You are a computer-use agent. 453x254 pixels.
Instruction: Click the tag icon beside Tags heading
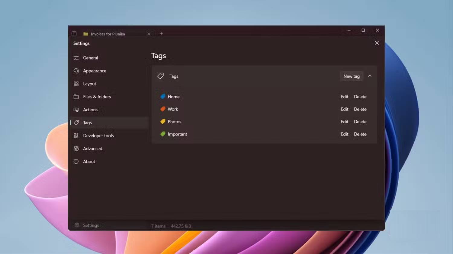tap(160, 76)
